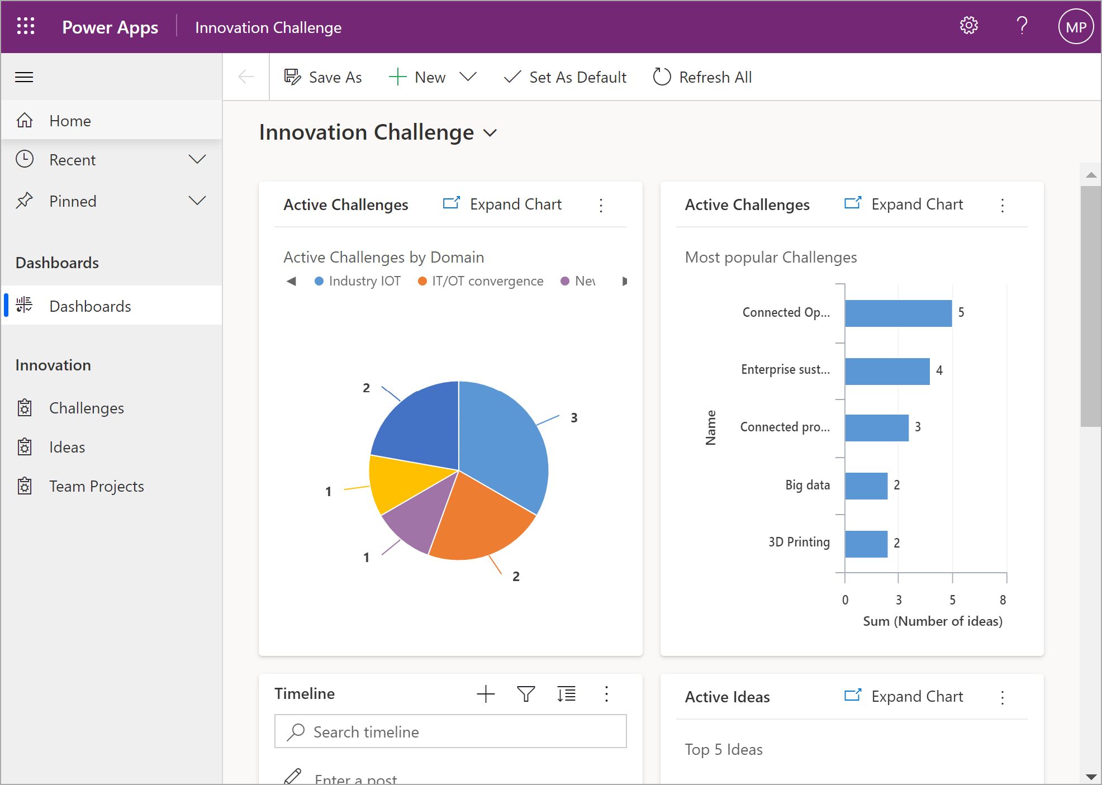Click the Team Projects icon in sidebar
The width and height of the screenshot is (1102, 785).
(26, 486)
